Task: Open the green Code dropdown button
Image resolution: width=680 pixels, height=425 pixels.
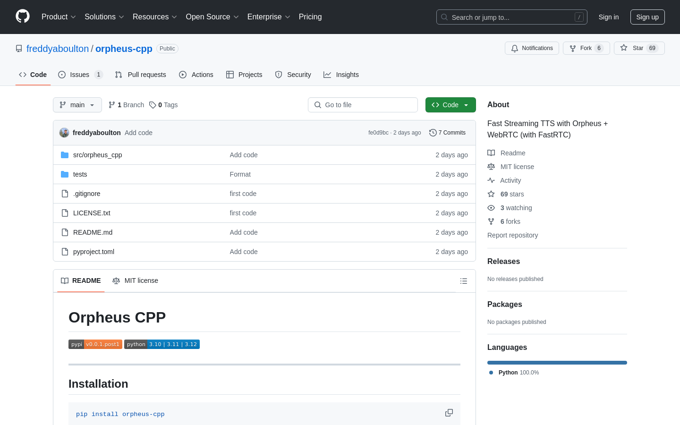Action: click(450, 105)
